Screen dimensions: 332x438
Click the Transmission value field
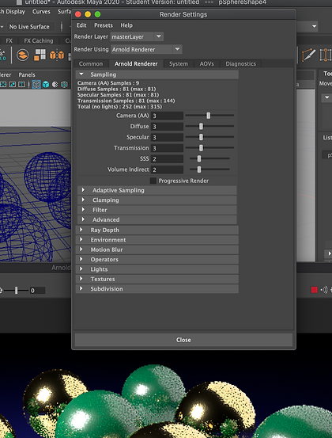point(167,148)
